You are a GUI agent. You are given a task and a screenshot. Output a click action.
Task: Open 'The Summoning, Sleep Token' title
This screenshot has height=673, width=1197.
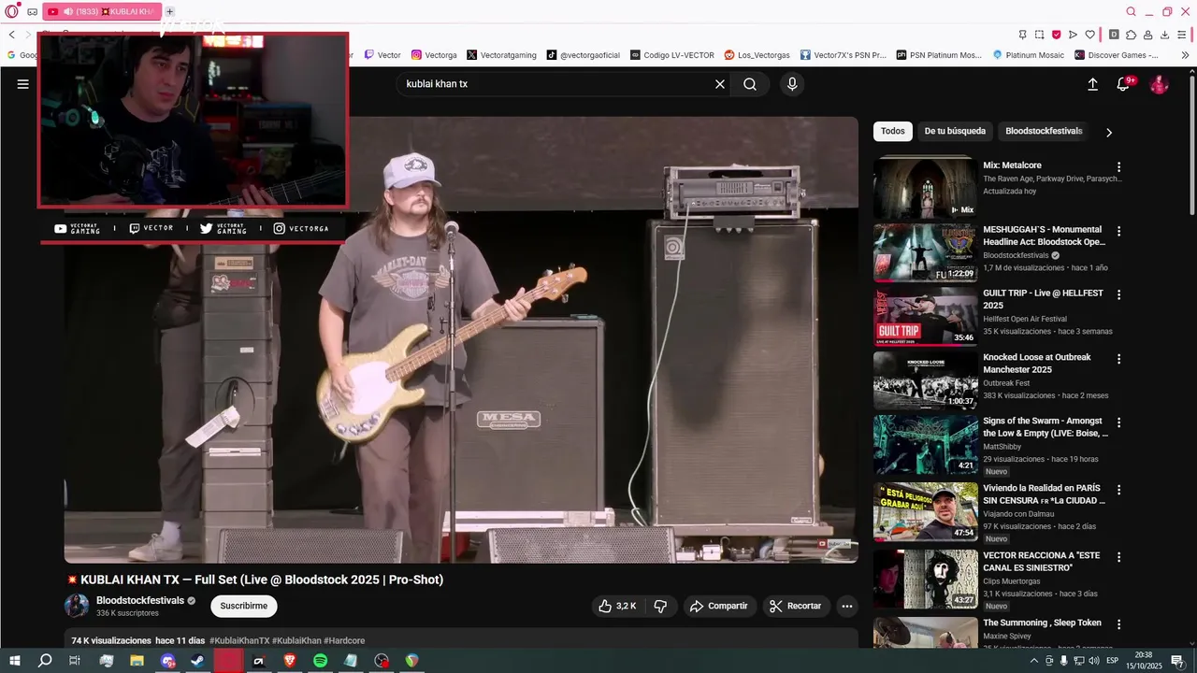[1042, 623]
